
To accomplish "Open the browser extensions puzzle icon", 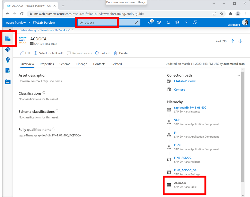I will 230,14.
